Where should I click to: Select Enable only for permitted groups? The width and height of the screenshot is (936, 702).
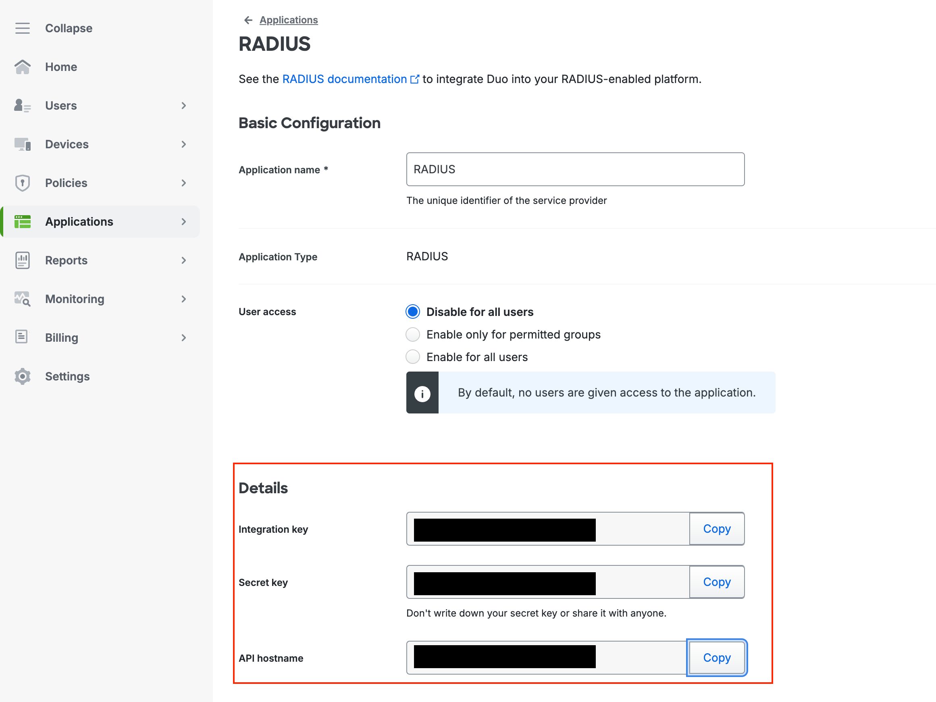pos(412,334)
